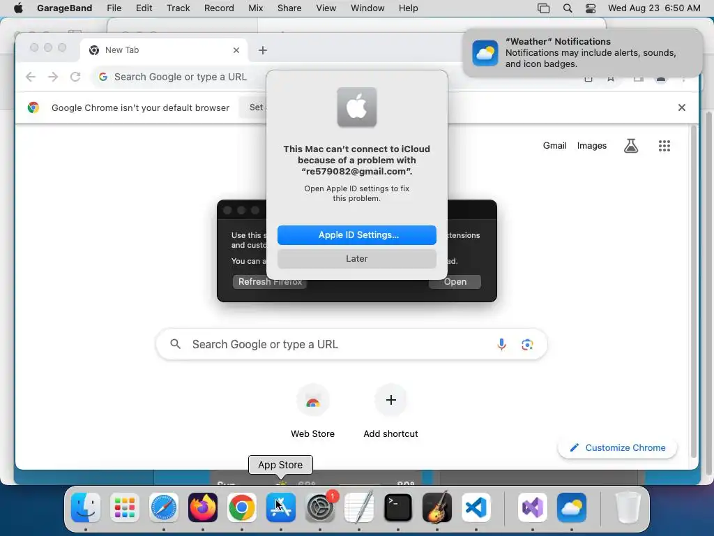Click Later in the iCloud dialog

coord(356,259)
